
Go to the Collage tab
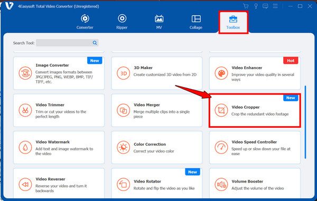[x=196, y=22]
